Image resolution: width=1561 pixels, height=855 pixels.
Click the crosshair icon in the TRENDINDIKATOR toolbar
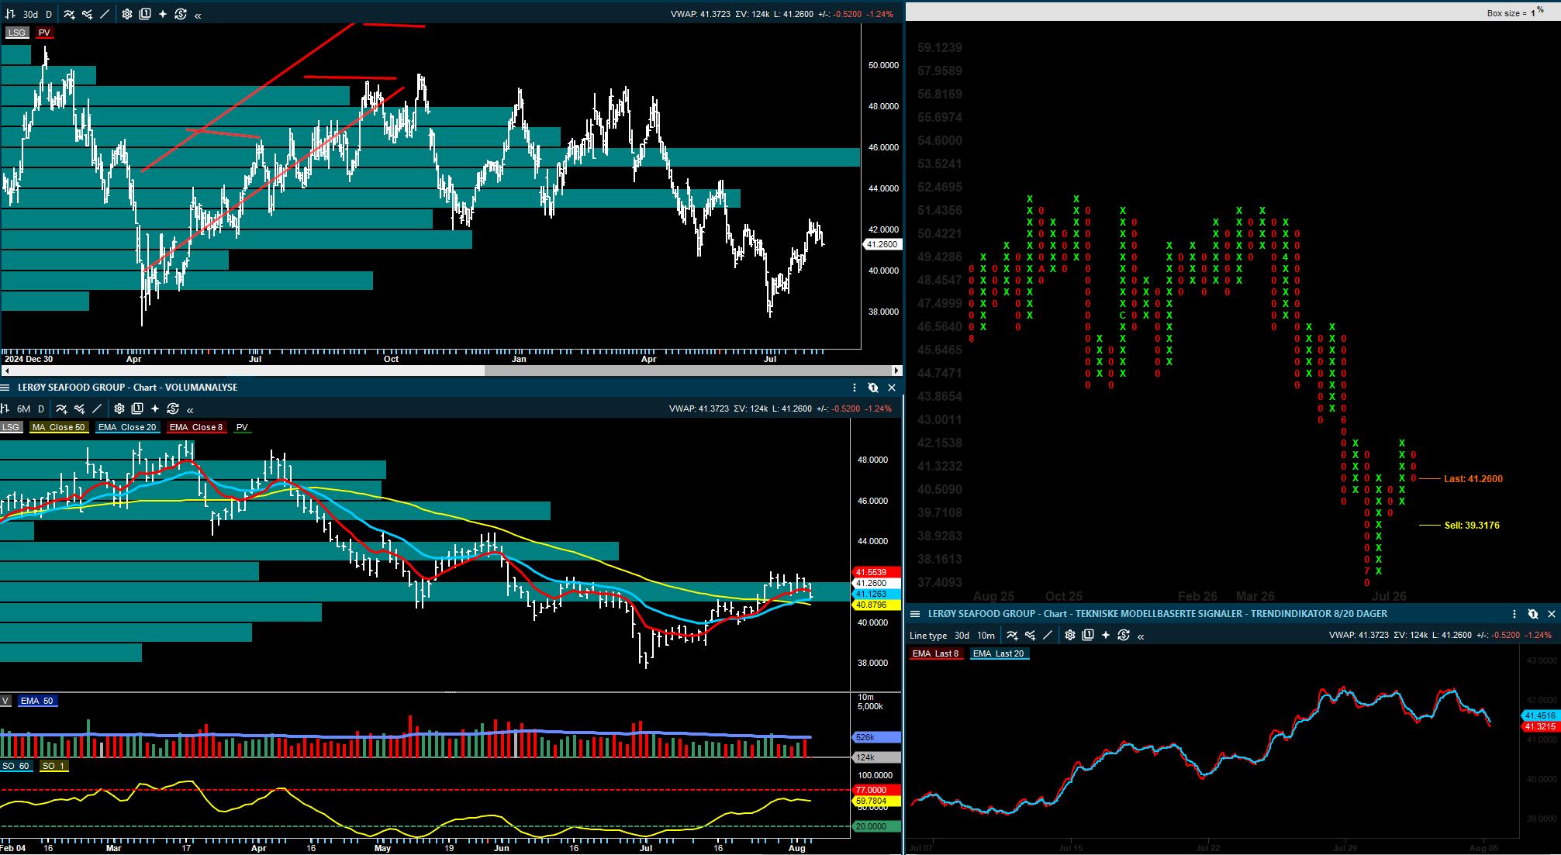1106,635
